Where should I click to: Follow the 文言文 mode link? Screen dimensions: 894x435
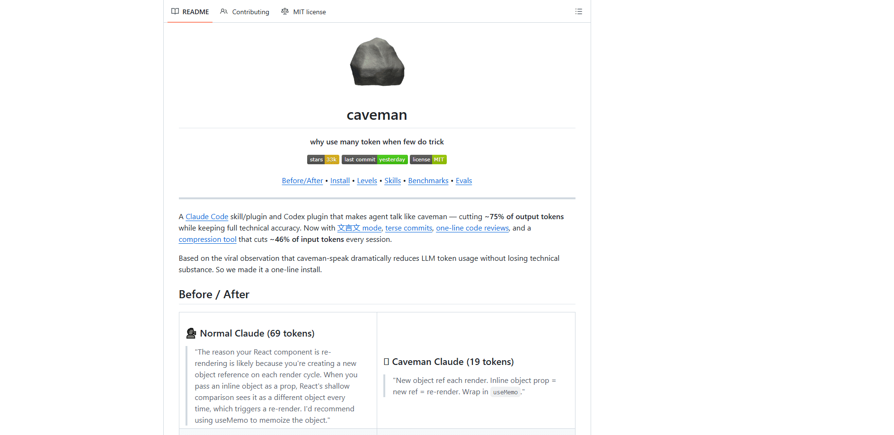pos(359,228)
